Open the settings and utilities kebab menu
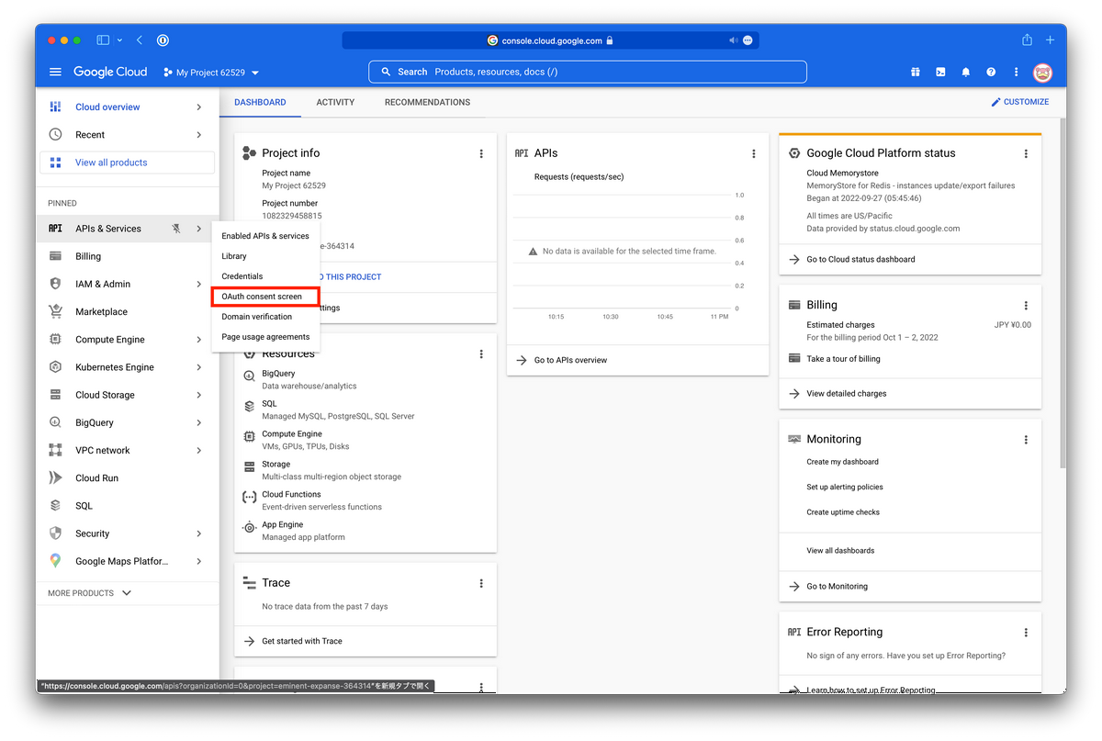1102x741 pixels. pyautogui.click(x=1016, y=72)
